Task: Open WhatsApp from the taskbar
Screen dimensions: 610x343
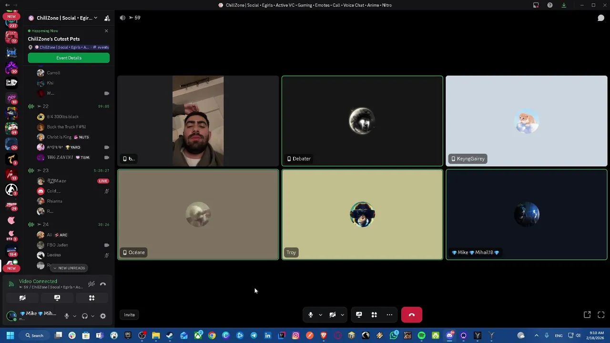Action: click(x=394, y=335)
